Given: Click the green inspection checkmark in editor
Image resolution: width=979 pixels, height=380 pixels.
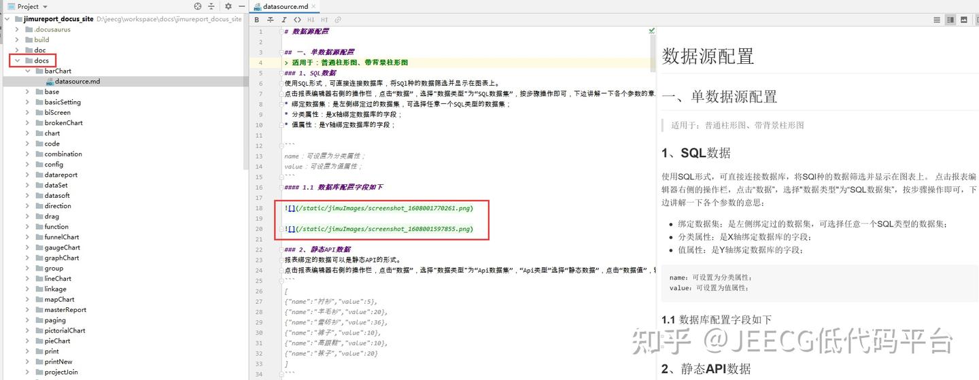Looking at the screenshot, I should [651, 31].
